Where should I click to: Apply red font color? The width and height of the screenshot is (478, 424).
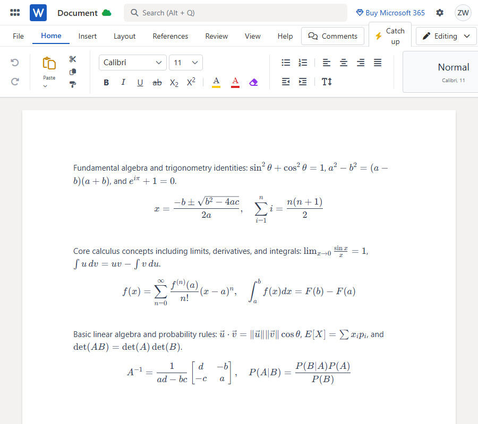(235, 82)
